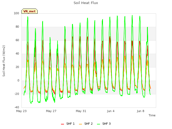Screen dimensions: 172x129
Task: Click the Soil Heat Flux (W/m2) axis title
Action: tap(4, 61)
